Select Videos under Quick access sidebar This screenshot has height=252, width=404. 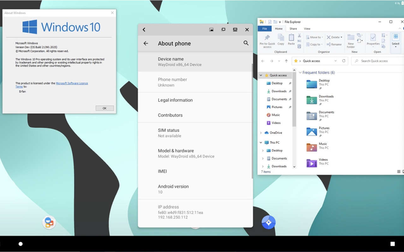(273, 123)
